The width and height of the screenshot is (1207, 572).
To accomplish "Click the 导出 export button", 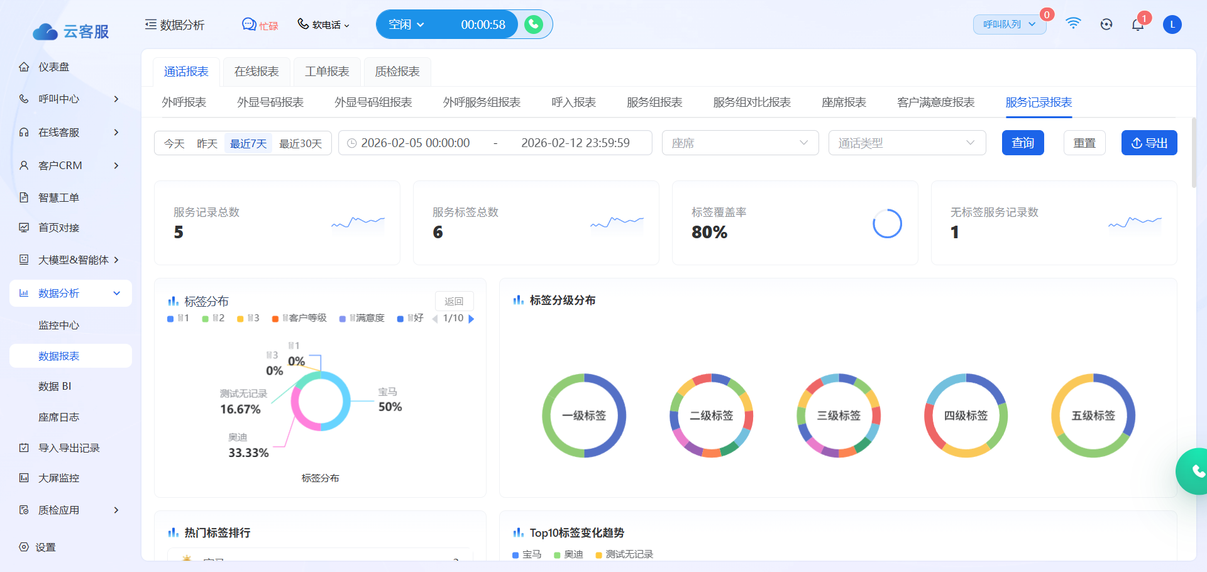I will click(x=1149, y=143).
